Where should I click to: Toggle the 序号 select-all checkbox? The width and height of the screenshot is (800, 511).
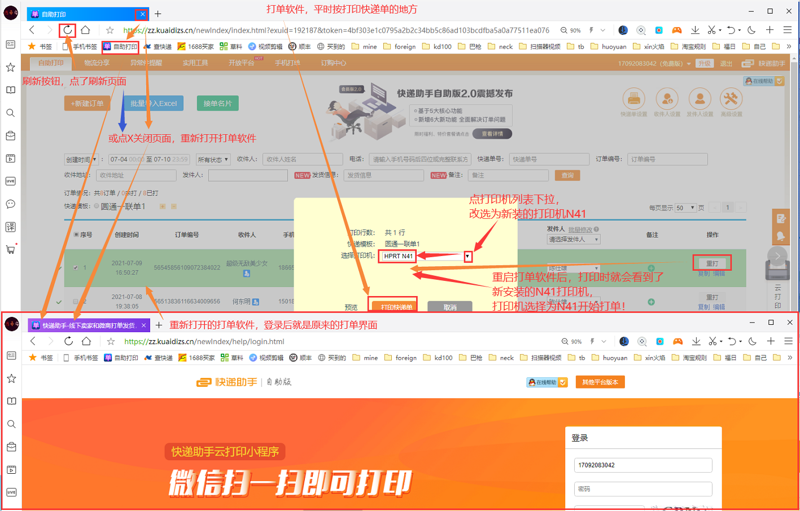coord(76,235)
